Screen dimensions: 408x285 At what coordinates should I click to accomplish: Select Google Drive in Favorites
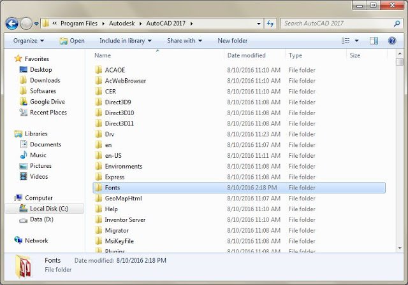[x=47, y=102]
